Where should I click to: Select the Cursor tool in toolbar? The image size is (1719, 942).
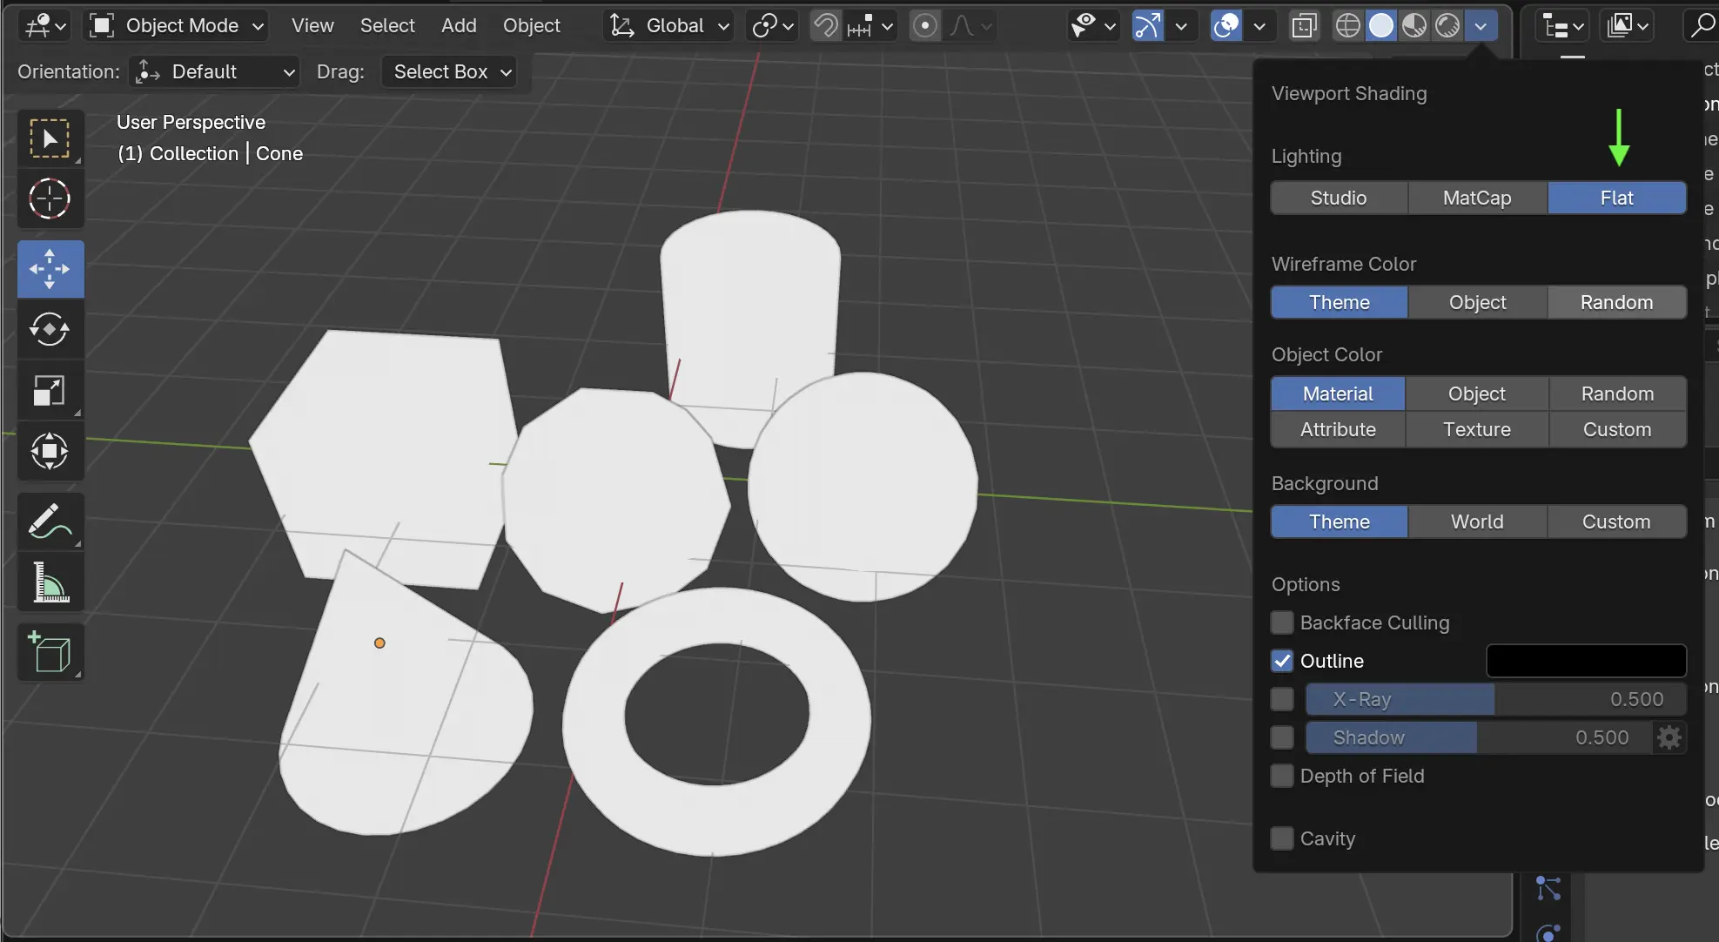[50, 199]
